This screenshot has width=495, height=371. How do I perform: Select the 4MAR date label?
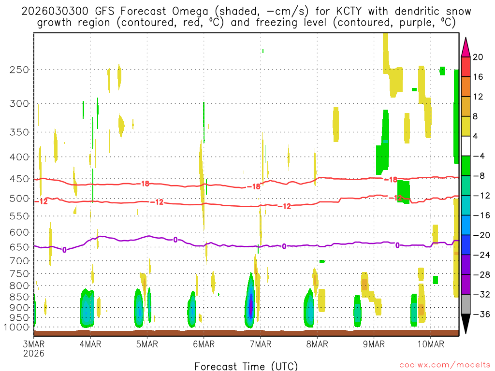point(90,344)
